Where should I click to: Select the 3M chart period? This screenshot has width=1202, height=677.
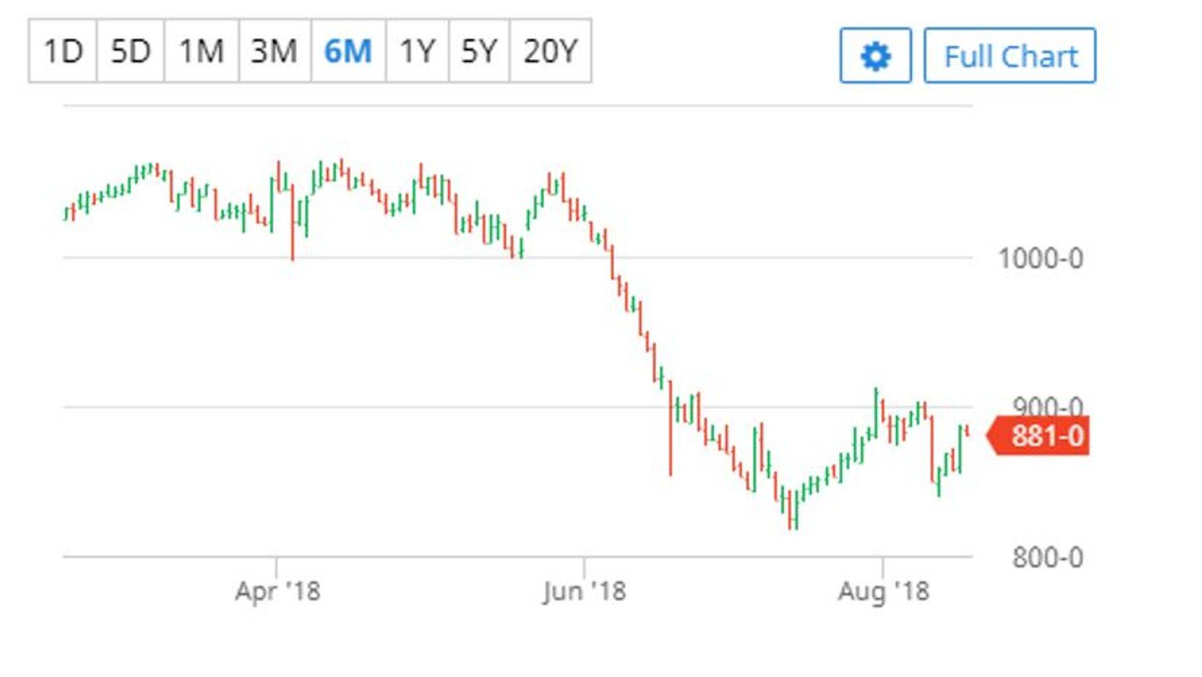click(274, 51)
